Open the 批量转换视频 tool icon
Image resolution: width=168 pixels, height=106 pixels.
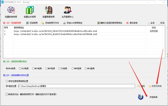click(11, 12)
